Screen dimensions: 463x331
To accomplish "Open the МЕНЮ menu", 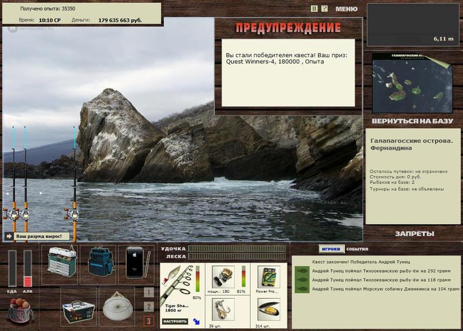I will (x=346, y=9).
